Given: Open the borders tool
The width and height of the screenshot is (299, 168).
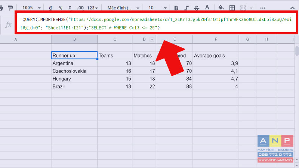Looking at the screenshot, I should pos(232,8).
